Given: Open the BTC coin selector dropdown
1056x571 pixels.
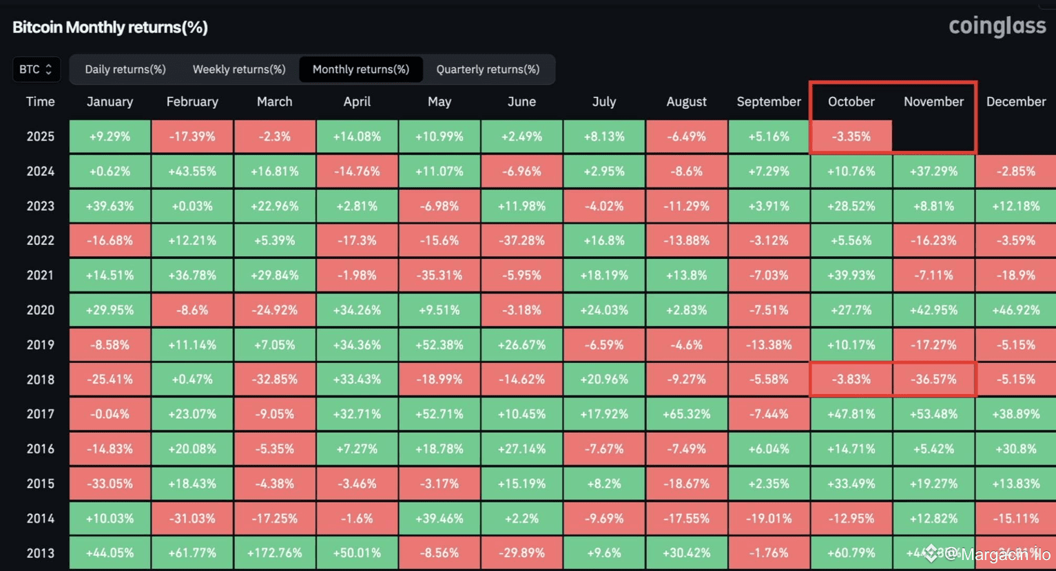Looking at the screenshot, I should tap(37, 69).
